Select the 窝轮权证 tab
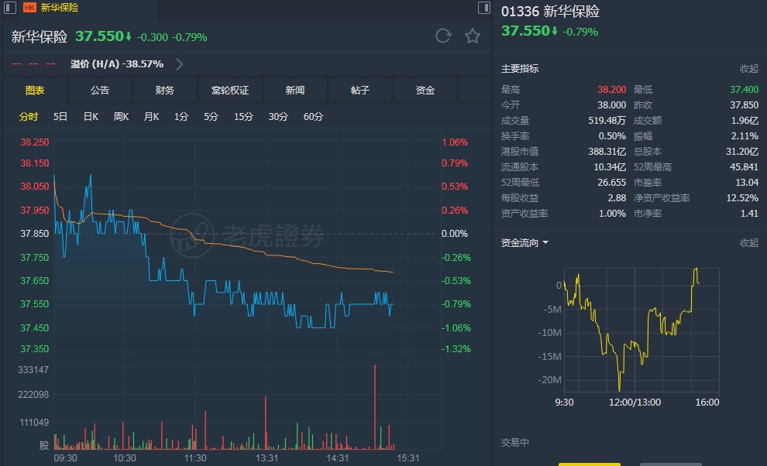The height and width of the screenshot is (466, 767). click(230, 91)
